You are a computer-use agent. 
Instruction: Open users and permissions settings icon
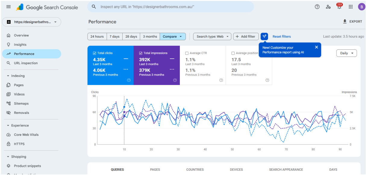328,7
